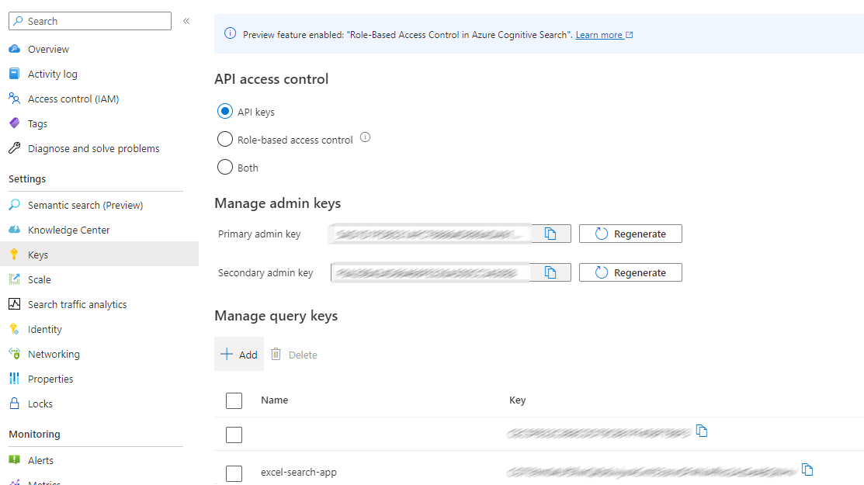Click the Primary admin key field

(430, 234)
